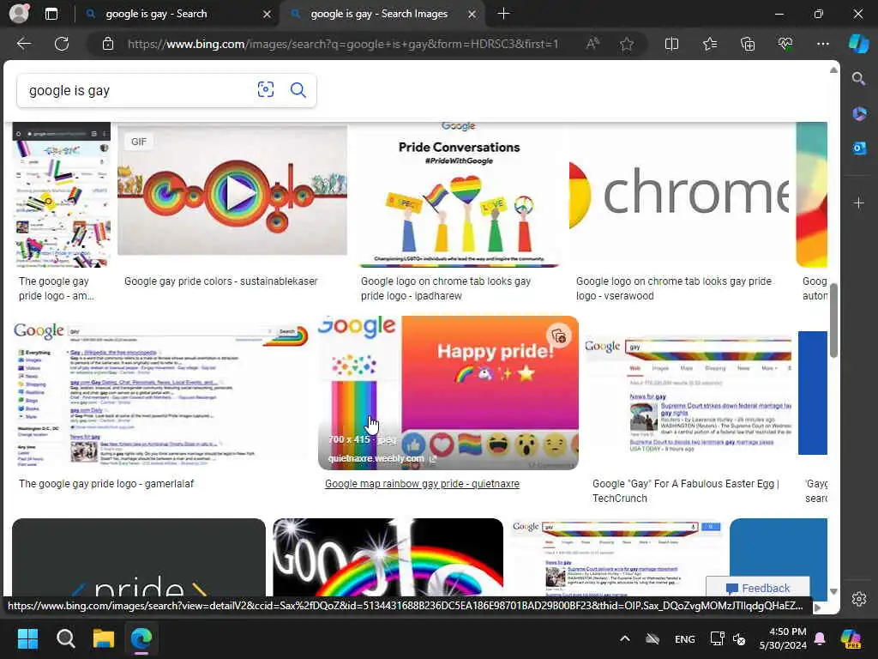Image resolution: width=878 pixels, height=659 pixels.
Task: Open Google map rainbow gay pride link
Action: tap(422, 484)
